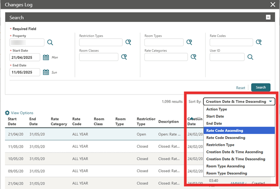Choose Creation Date & Time Descending in list
The height and width of the screenshot is (189, 280).
click(x=239, y=159)
